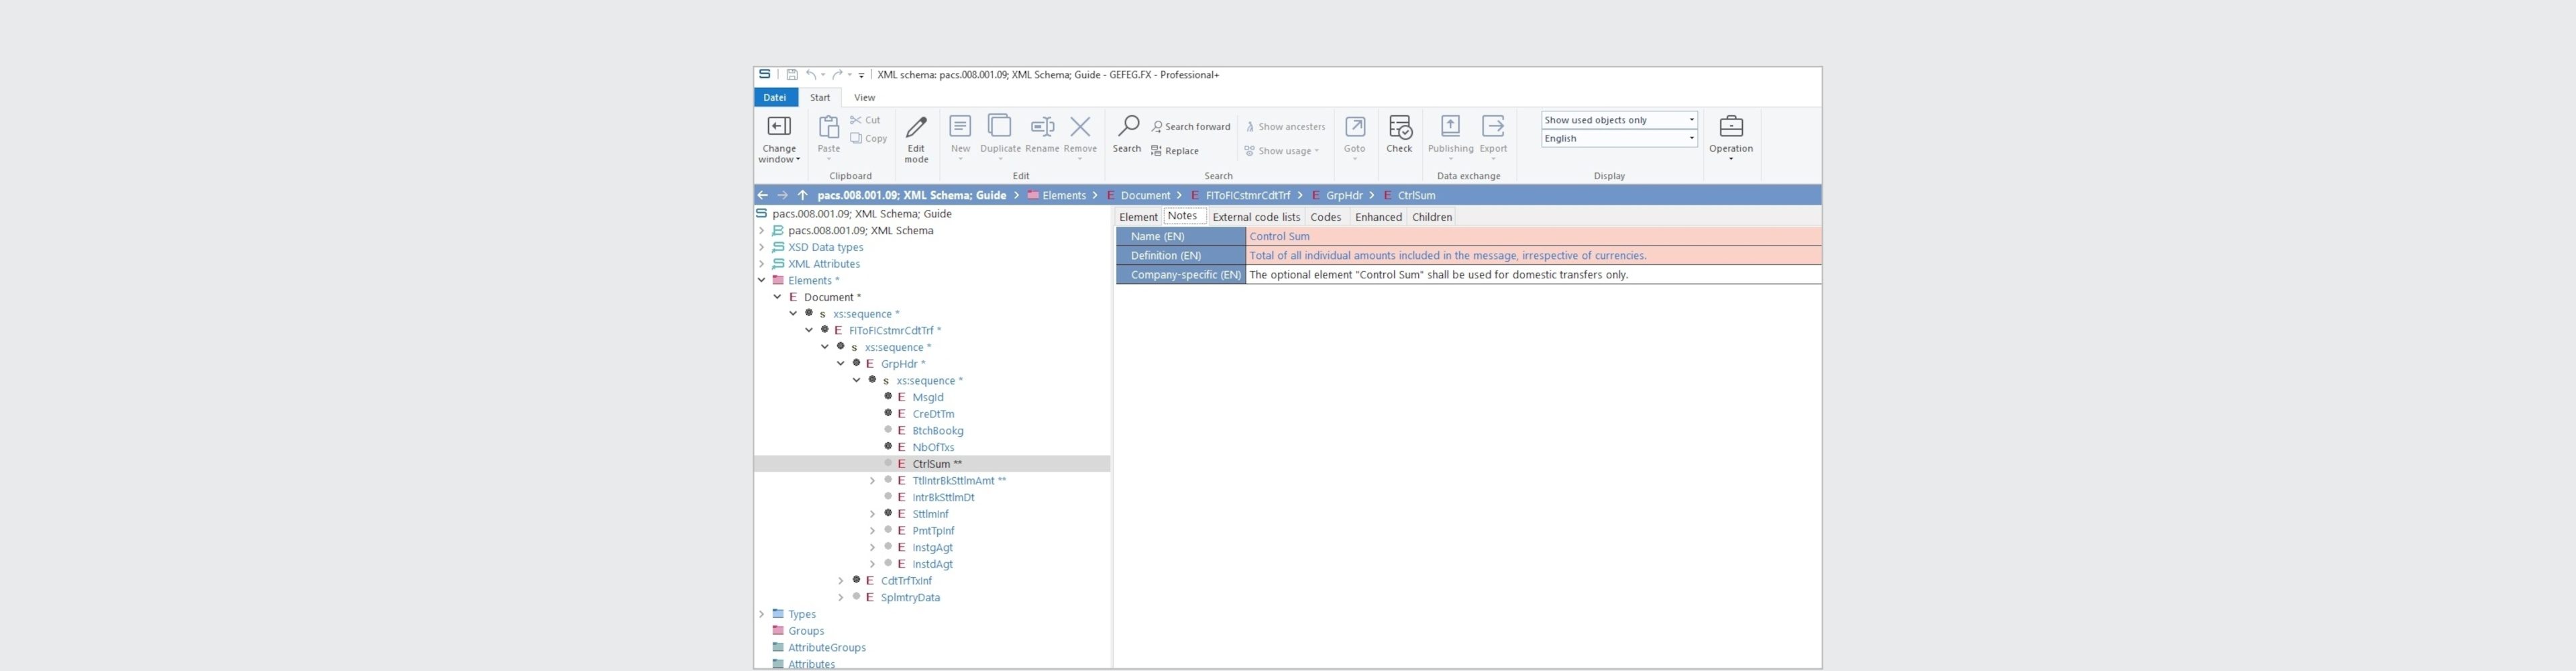Screen dimensions: 2576x671
Task: Open the Change window tool
Action: coord(778,137)
